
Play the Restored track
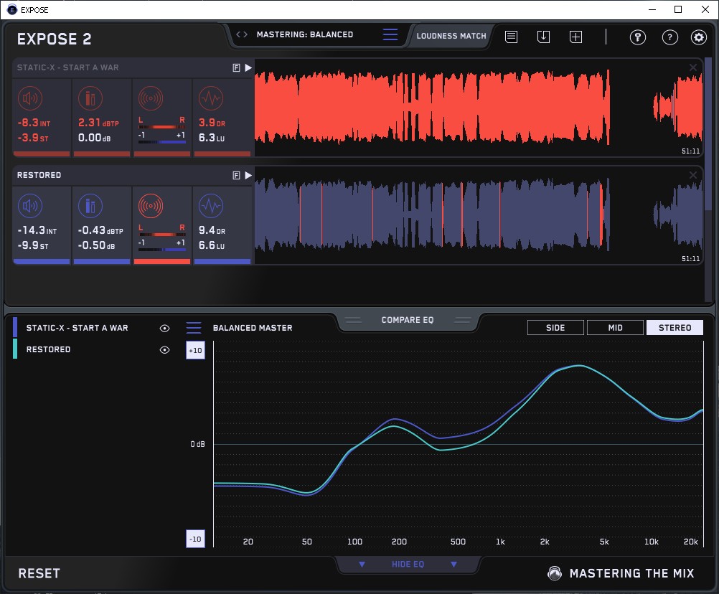(248, 175)
